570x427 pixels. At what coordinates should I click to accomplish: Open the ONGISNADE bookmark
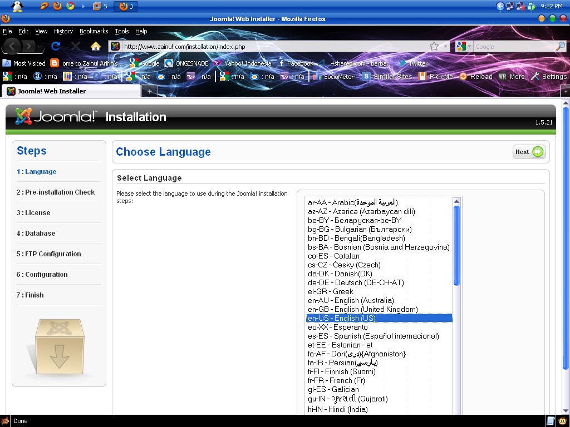[186, 63]
